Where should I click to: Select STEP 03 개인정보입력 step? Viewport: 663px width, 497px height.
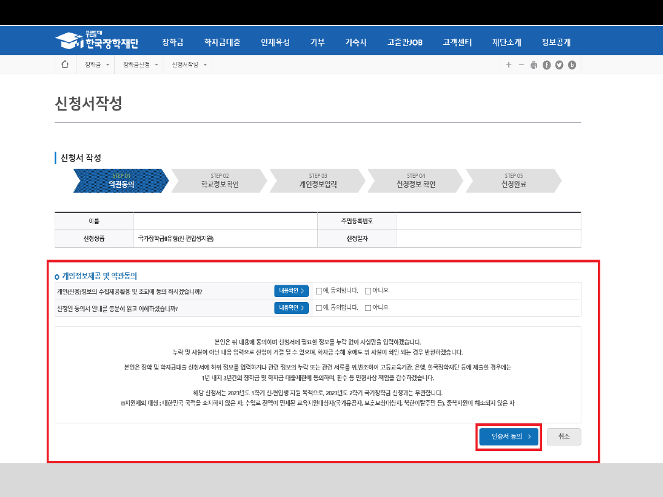pos(318,180)
